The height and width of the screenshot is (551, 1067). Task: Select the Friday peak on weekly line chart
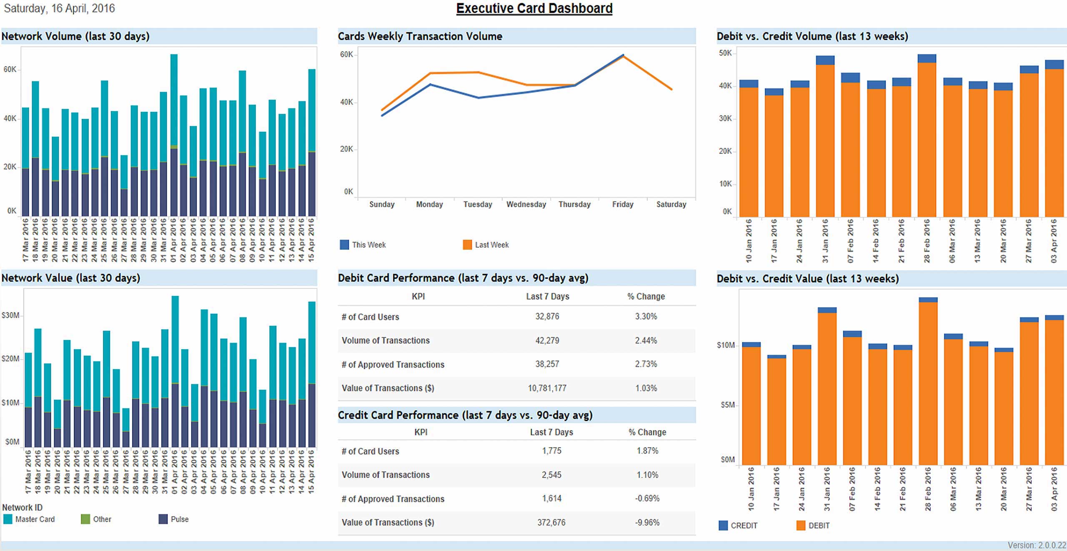[x=623, y=55]
